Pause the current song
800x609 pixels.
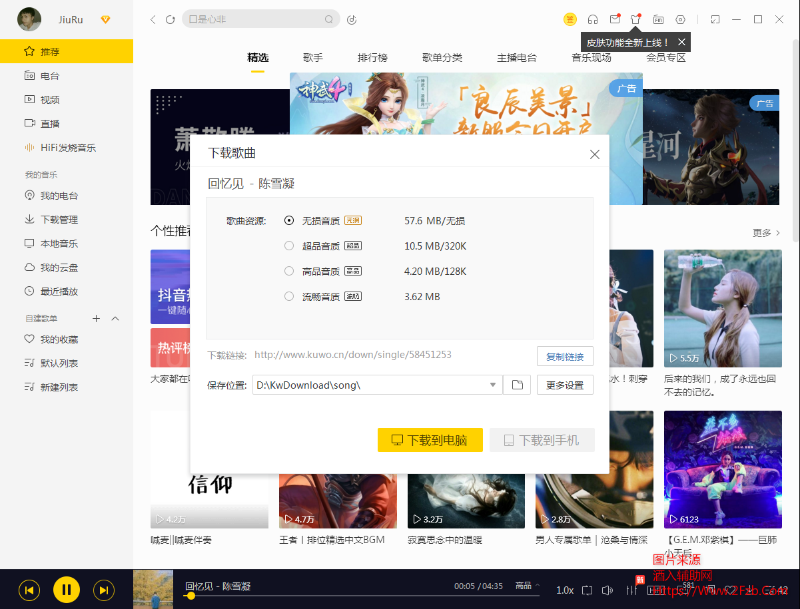[x=67, y=590]
